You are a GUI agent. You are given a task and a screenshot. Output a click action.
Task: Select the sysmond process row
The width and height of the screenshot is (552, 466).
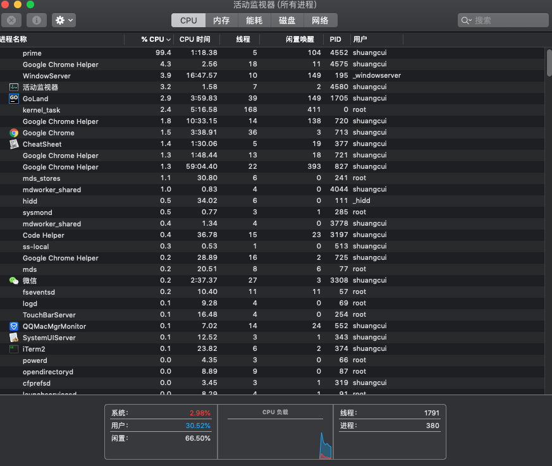[x=273, y=212]
